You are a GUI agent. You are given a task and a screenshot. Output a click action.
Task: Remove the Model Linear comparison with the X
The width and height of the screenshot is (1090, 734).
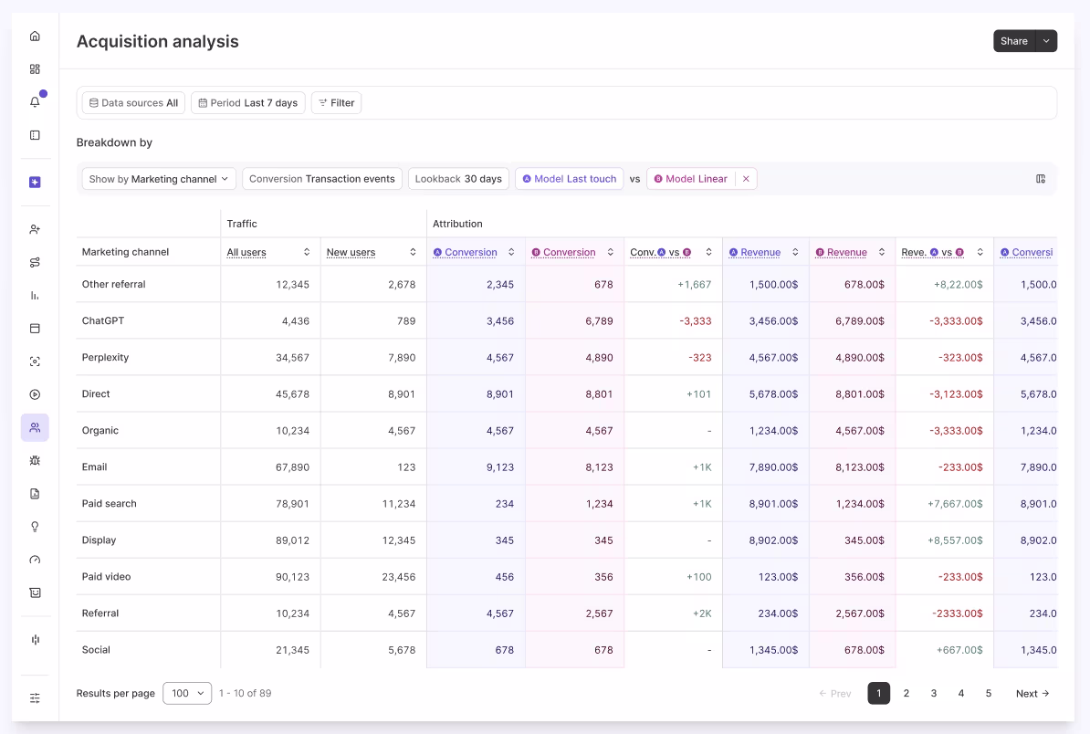[746, 179]
